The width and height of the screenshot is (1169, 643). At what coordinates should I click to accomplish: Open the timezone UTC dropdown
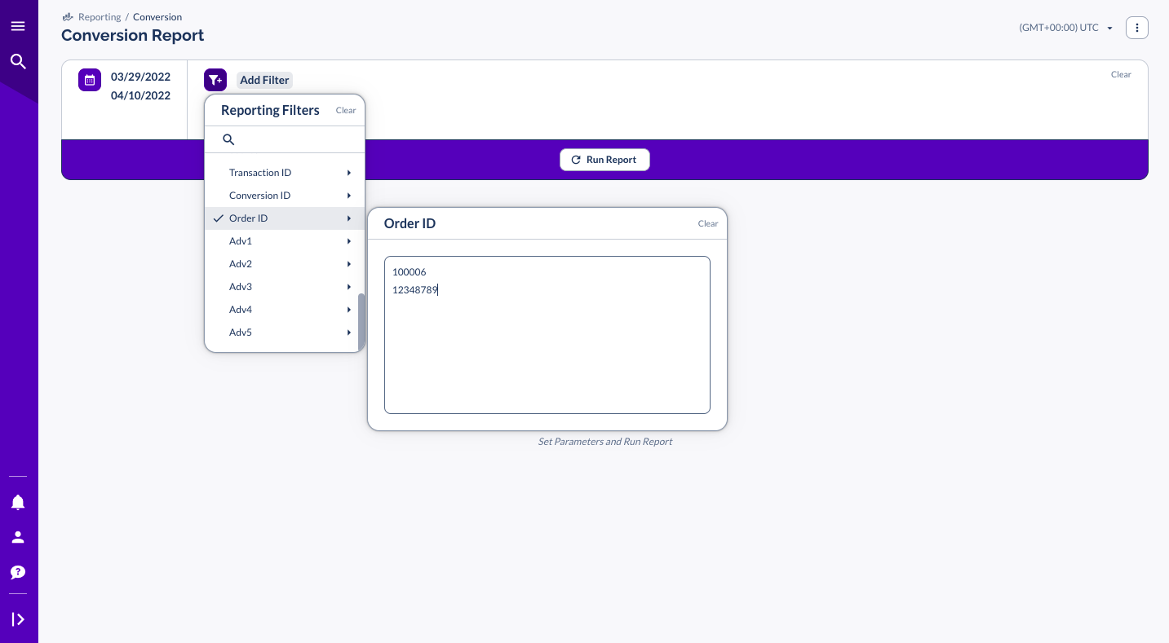(1066, 28)
